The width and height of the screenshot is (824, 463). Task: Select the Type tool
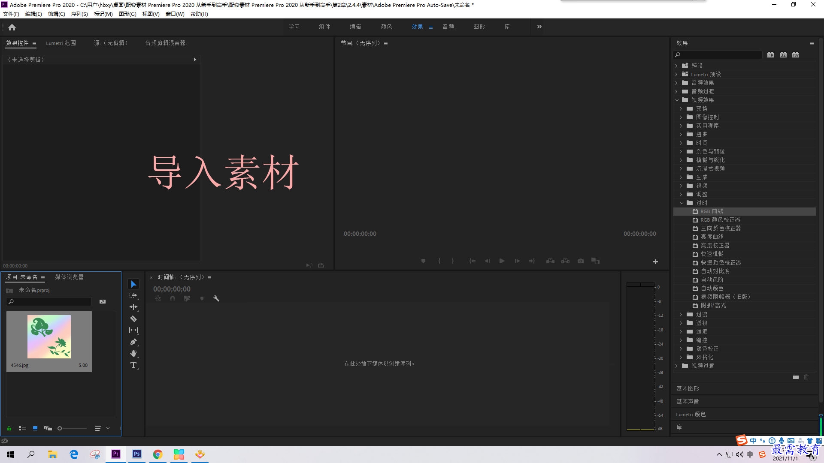[133, 365]
